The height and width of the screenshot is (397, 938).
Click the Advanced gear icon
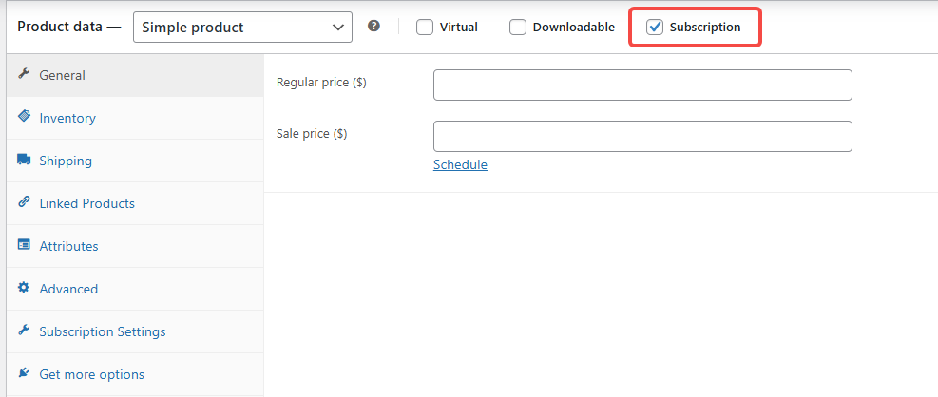24,288
